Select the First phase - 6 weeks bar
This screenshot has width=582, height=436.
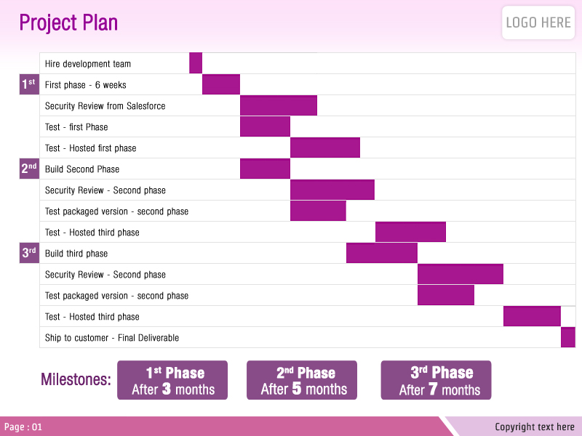coord(221,84)
